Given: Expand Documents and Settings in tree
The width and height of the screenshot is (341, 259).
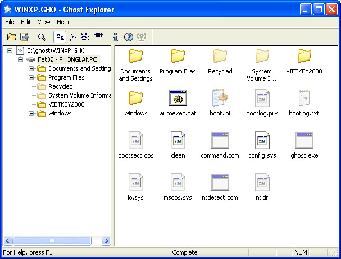Looking at the screenshot, I should (x=31, y=68).
